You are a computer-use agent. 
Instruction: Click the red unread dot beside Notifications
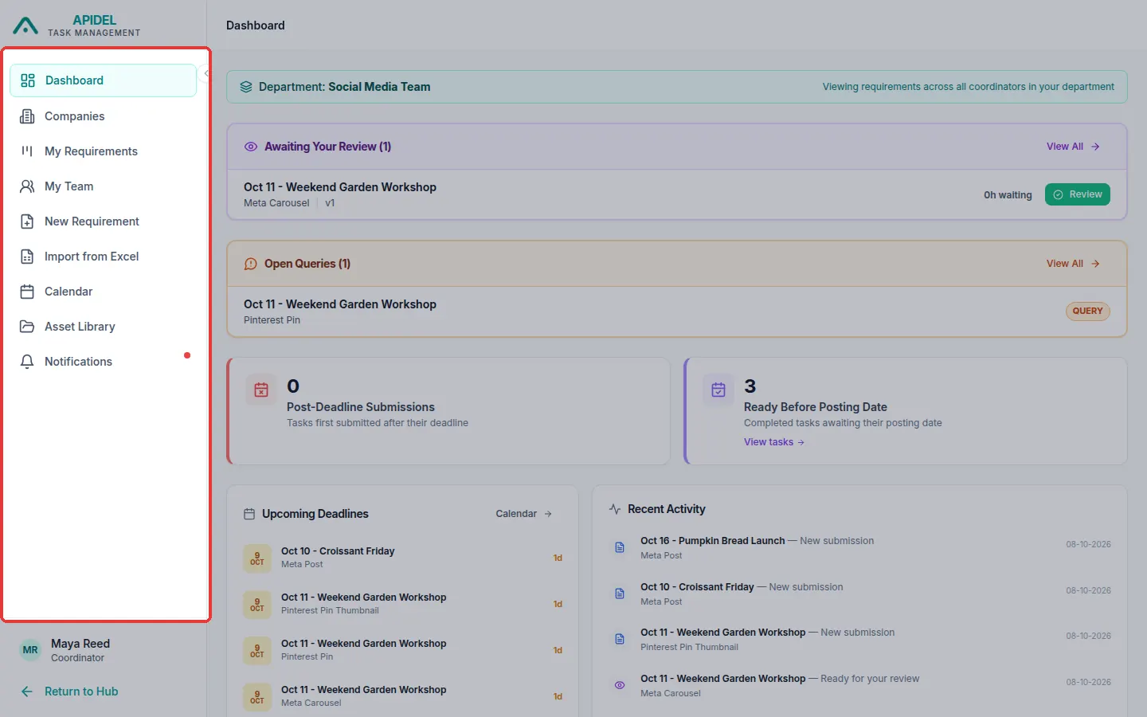(187, 355)
